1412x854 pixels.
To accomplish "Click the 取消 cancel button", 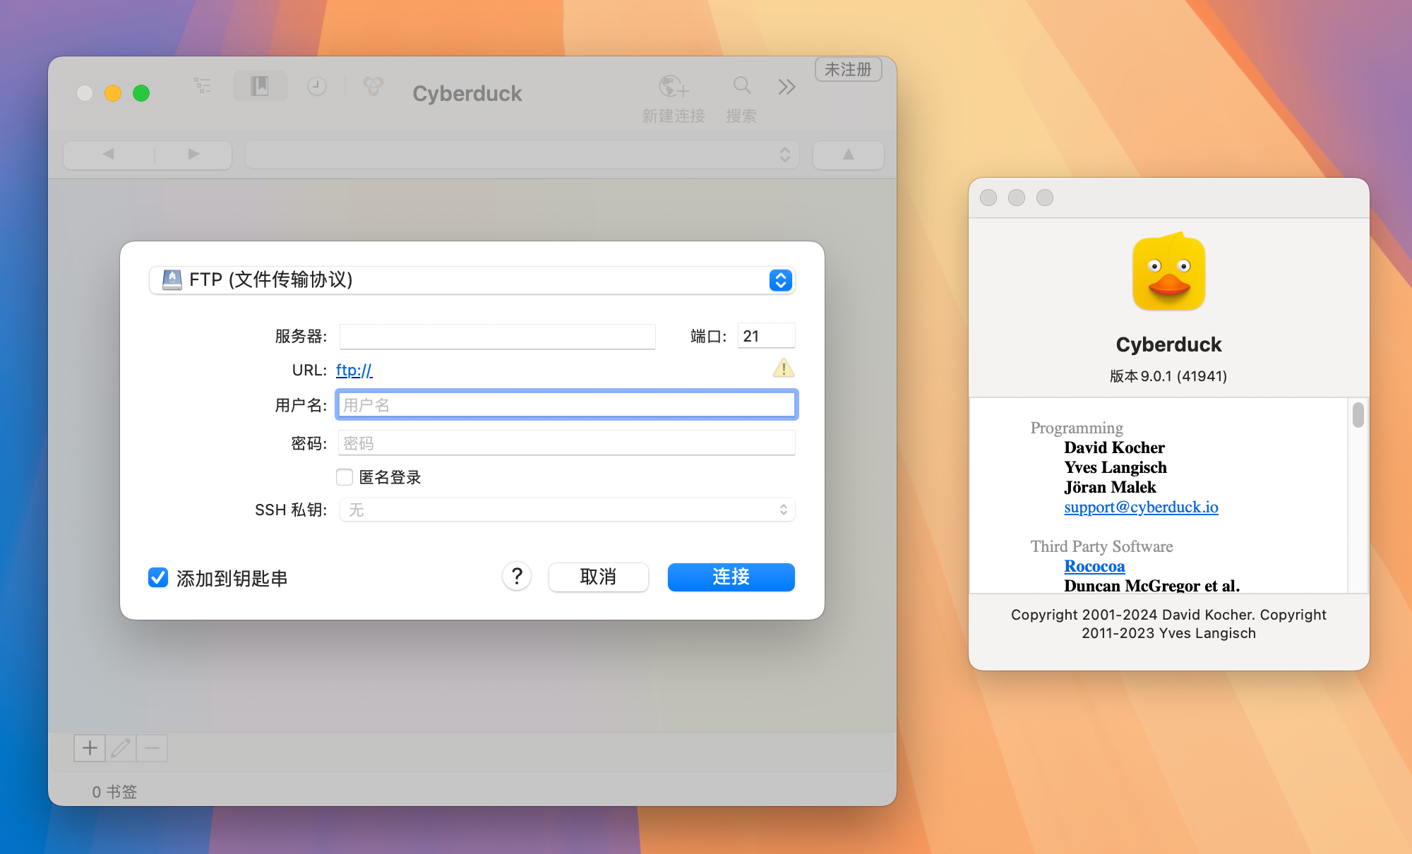I will click(598, 577).
